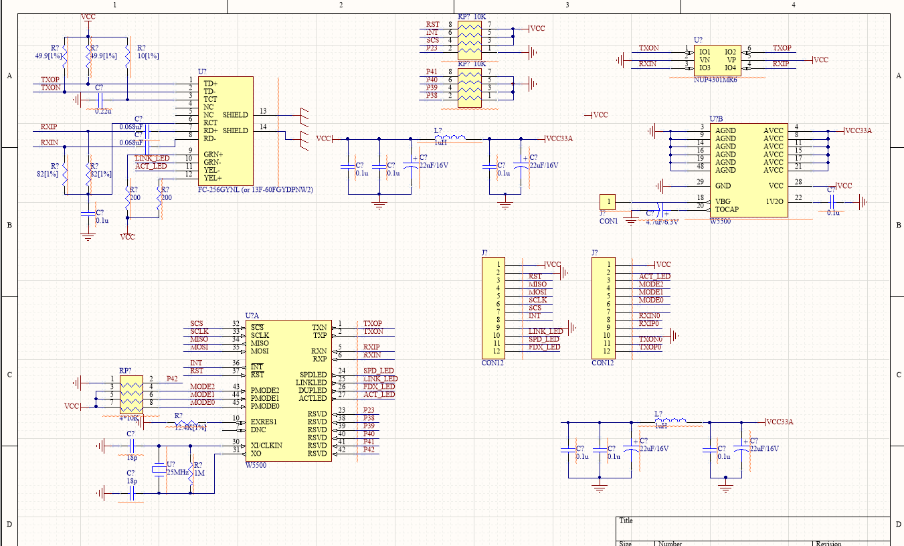The image size is (904, 546).
Task: Click the GRN+ pin label
Action: pyautogui.click(x=213, y=155)
